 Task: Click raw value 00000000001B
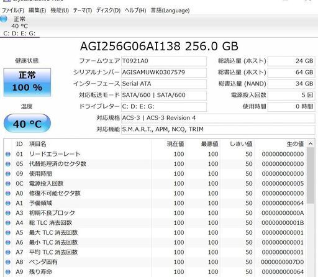click(283, 223)
